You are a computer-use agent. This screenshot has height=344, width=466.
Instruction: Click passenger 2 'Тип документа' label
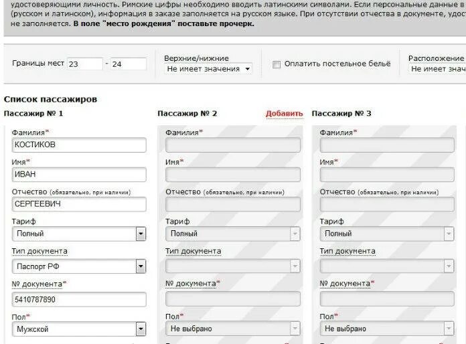coord(193,252)
